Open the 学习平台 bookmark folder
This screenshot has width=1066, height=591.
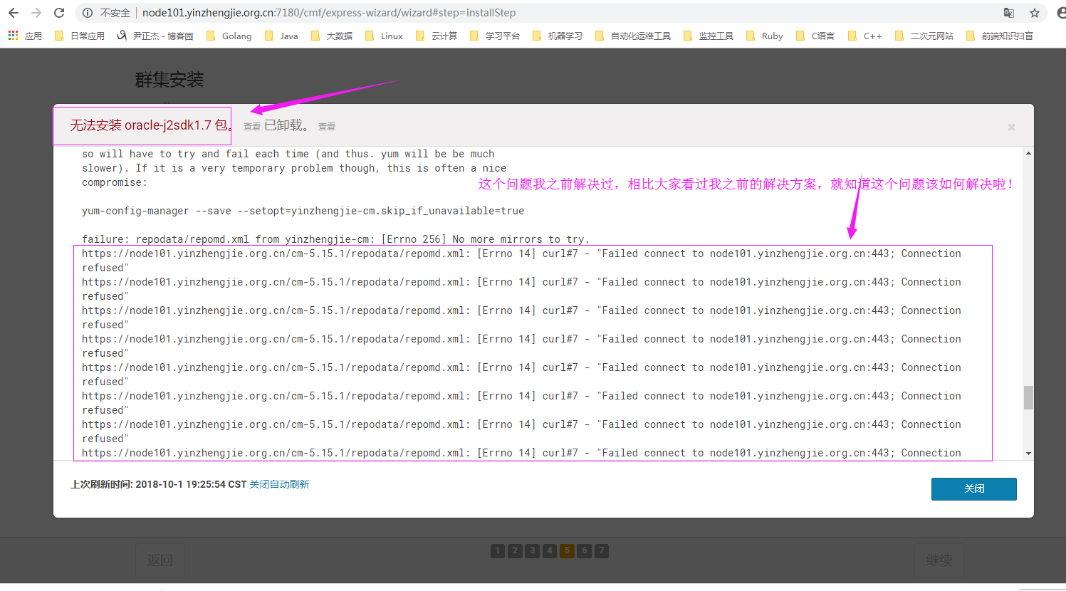(x=495, y=36)
